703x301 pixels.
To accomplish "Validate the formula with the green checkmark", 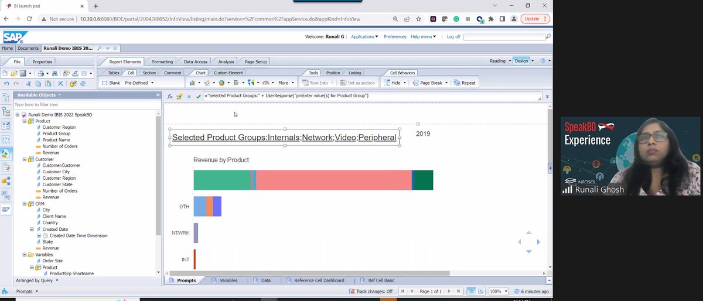I will [x=199, y=96].
